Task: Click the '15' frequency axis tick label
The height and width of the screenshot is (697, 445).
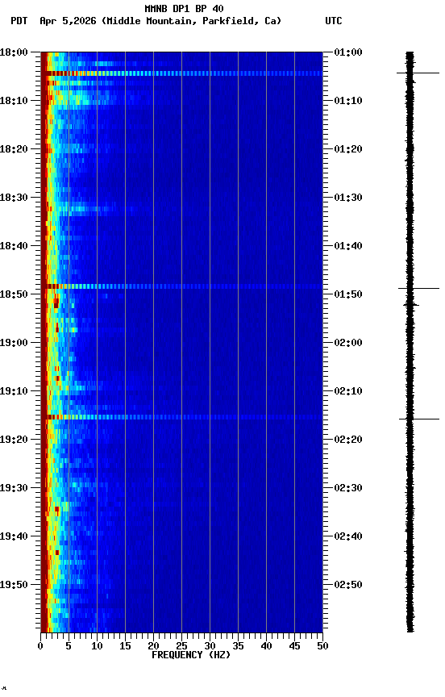Action: pos(125,646)
